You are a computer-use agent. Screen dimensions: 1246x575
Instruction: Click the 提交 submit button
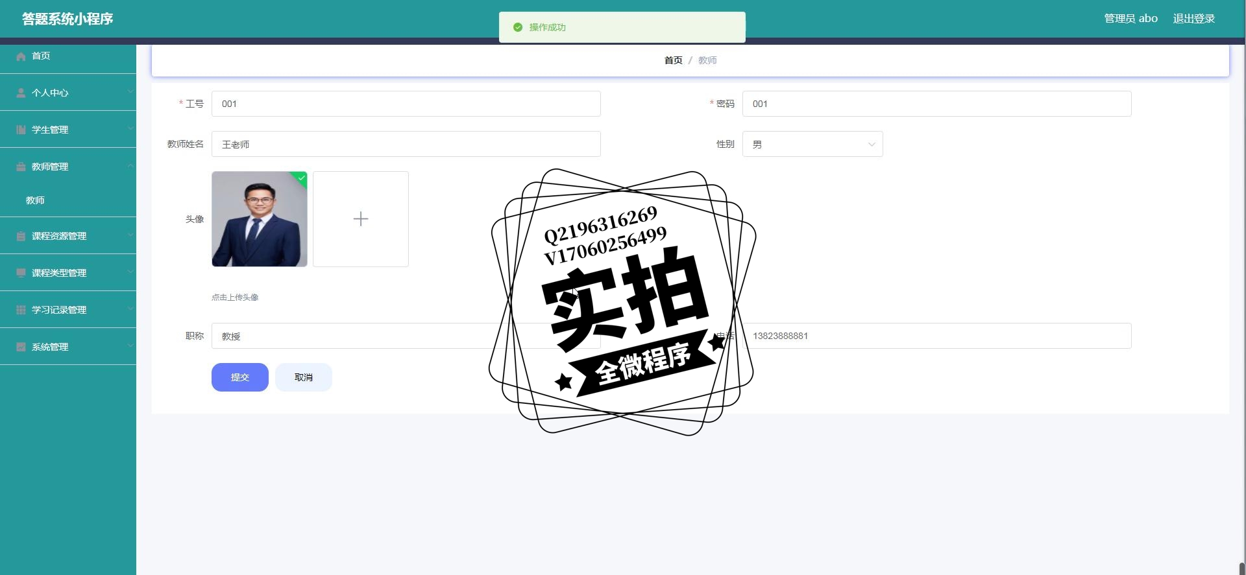click(x=240, y=377)
